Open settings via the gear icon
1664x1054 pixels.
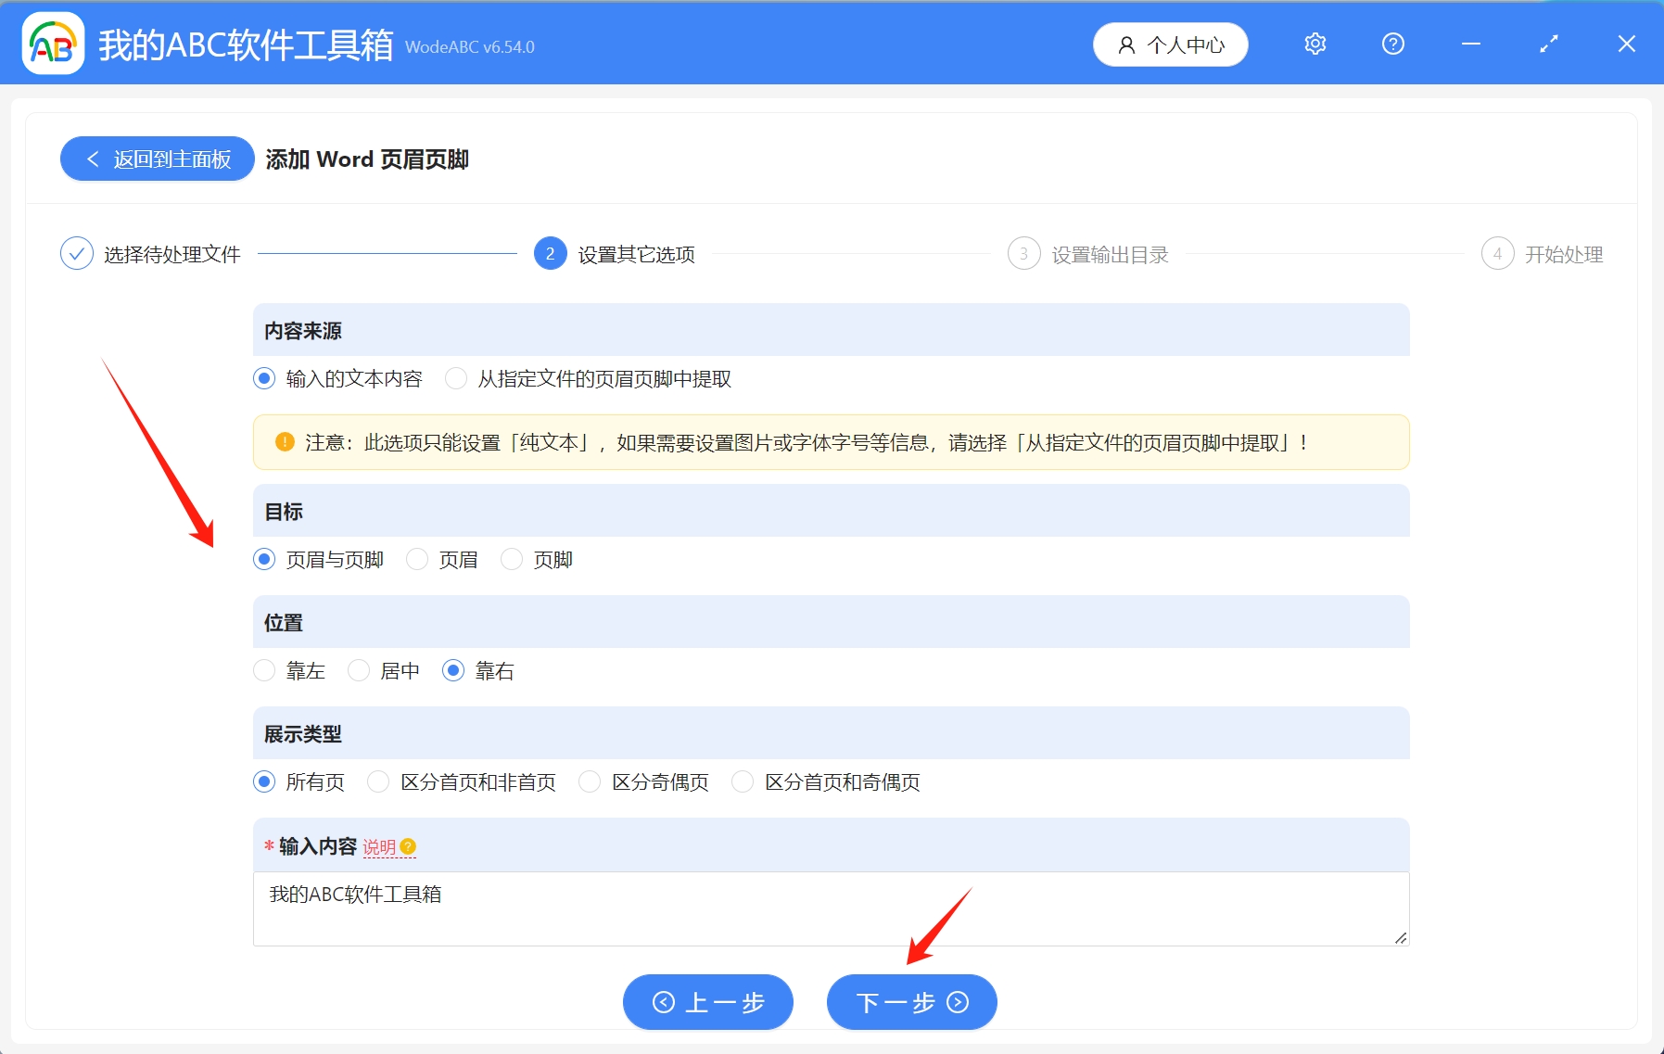coord(1315,44)
